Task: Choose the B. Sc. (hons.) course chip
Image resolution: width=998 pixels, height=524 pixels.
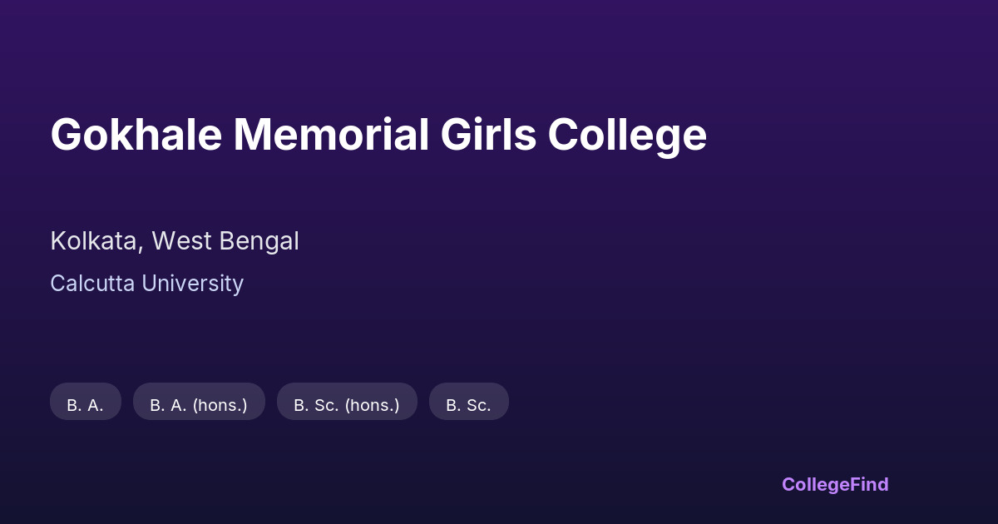Action: tap(346, 405)
